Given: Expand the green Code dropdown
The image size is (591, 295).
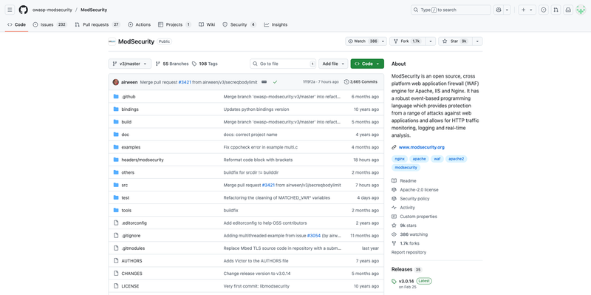Looking at the screenshot, I should pyautogui.click(x=367, y=64).
